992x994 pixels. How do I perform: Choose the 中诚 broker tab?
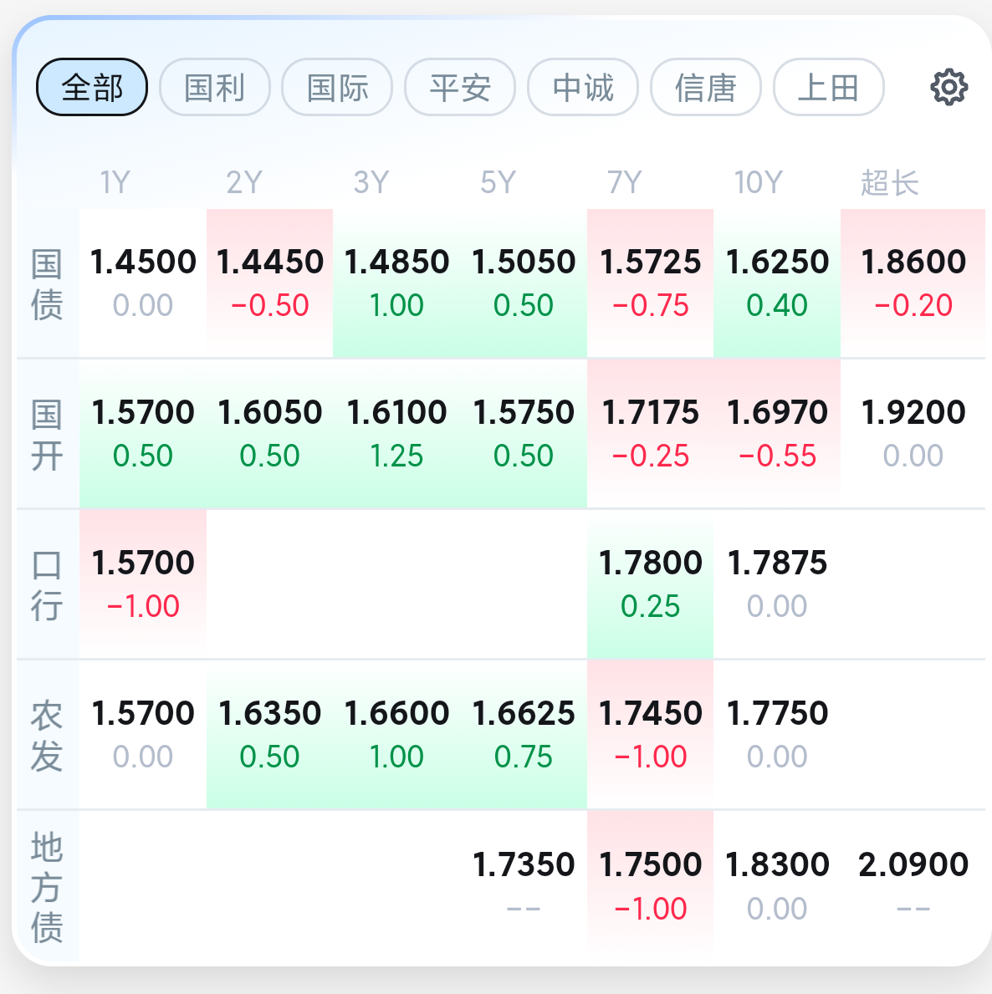pyautogui.click(x=583, y=87)
